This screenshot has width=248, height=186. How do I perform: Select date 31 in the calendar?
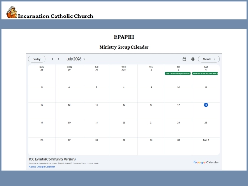click(x=178, y=140)
